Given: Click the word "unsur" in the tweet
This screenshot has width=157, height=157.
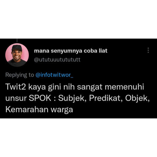Looking at the screenshot, I should pyautogui.click(x=16, y=98).
